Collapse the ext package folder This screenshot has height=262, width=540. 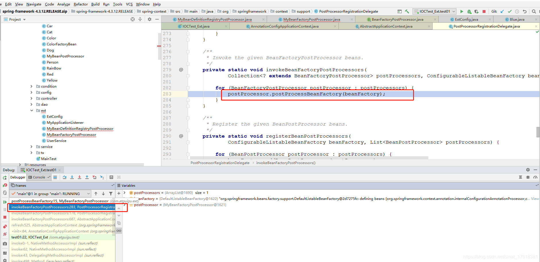pos(32,111)
